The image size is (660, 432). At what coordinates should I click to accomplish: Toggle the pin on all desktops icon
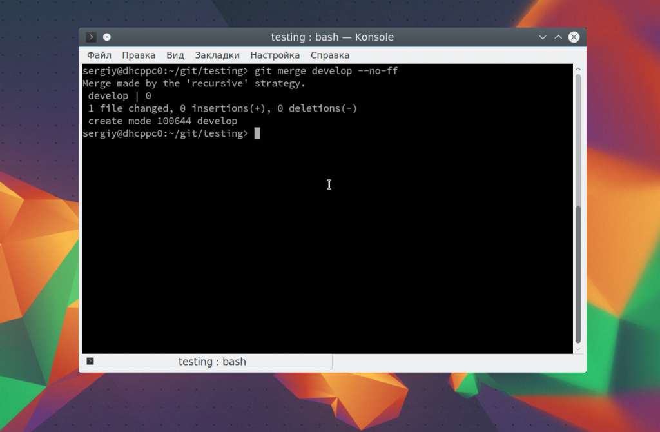107,37
